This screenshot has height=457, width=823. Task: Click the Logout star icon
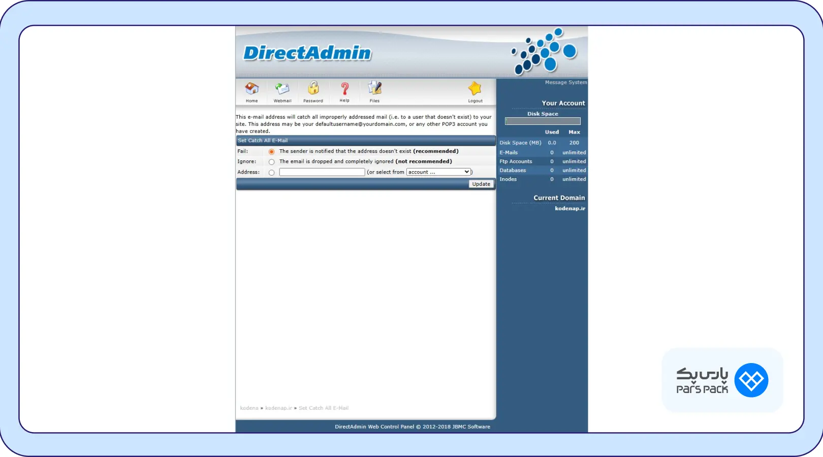(475, 88)
